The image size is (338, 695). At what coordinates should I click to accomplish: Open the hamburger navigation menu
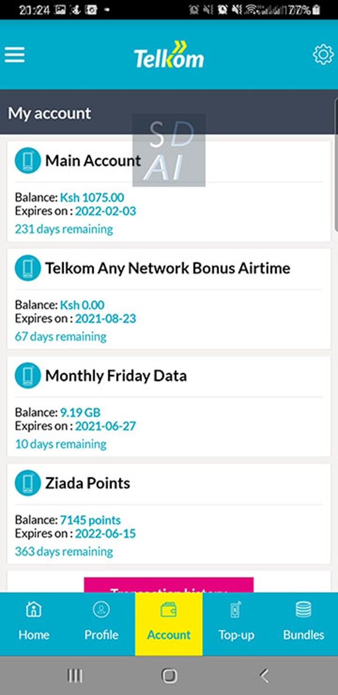pyautogui.click(x=14, y=55)
